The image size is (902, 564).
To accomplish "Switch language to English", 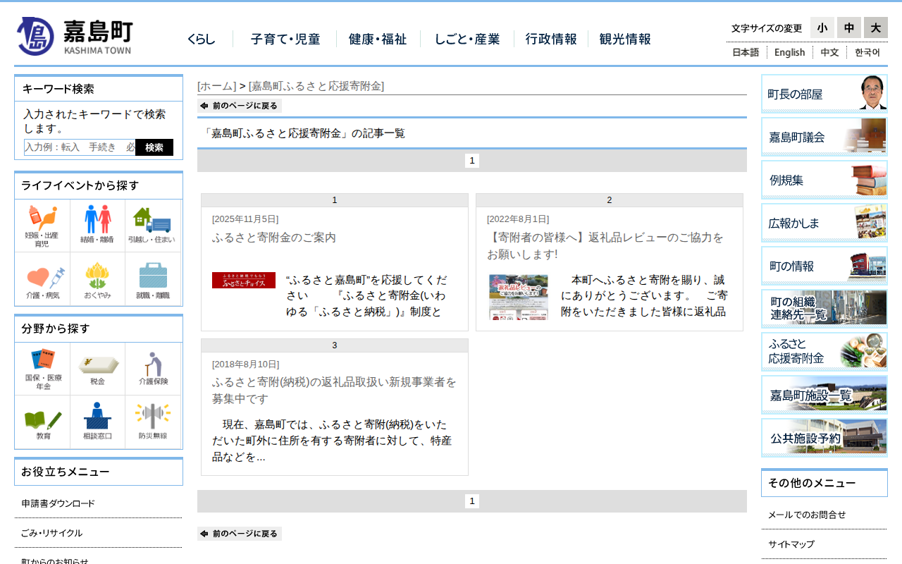I will pos(789,52).
